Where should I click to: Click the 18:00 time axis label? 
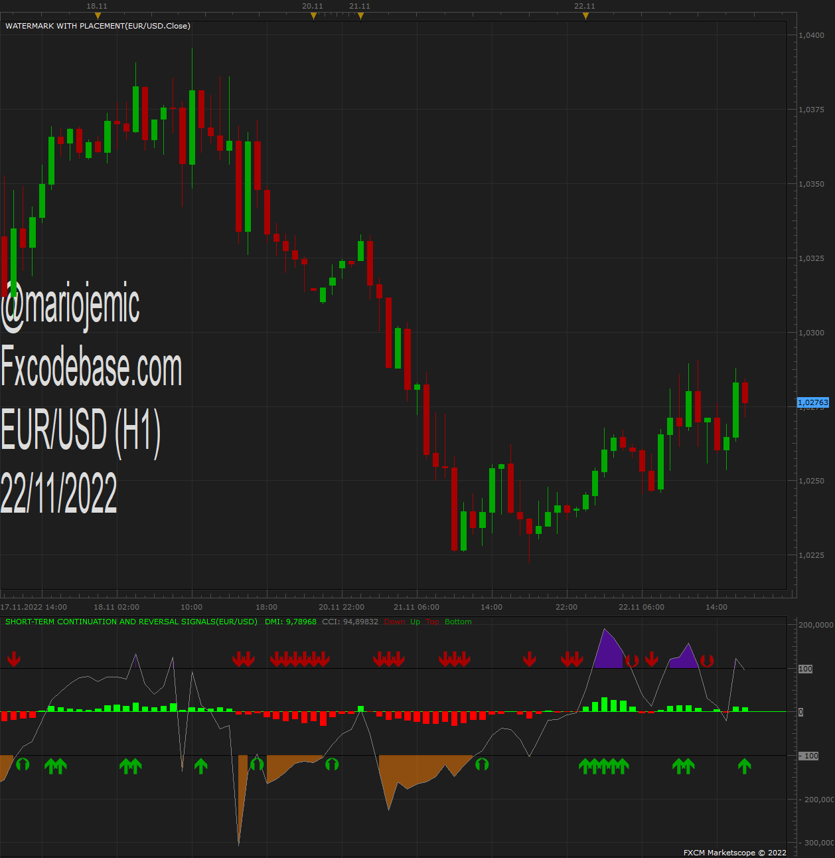point(267,607)
